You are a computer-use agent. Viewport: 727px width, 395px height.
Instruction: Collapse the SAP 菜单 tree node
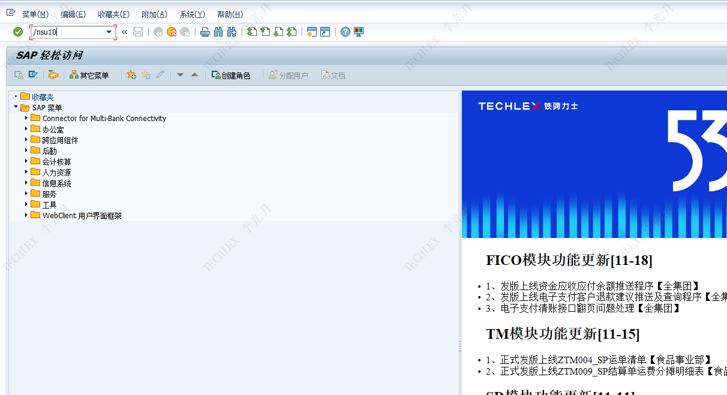16,107
